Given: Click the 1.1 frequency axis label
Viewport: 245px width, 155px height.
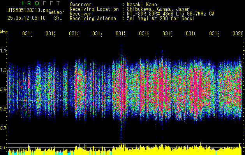Looking at the screenshot, I should (x=3, y=51).
